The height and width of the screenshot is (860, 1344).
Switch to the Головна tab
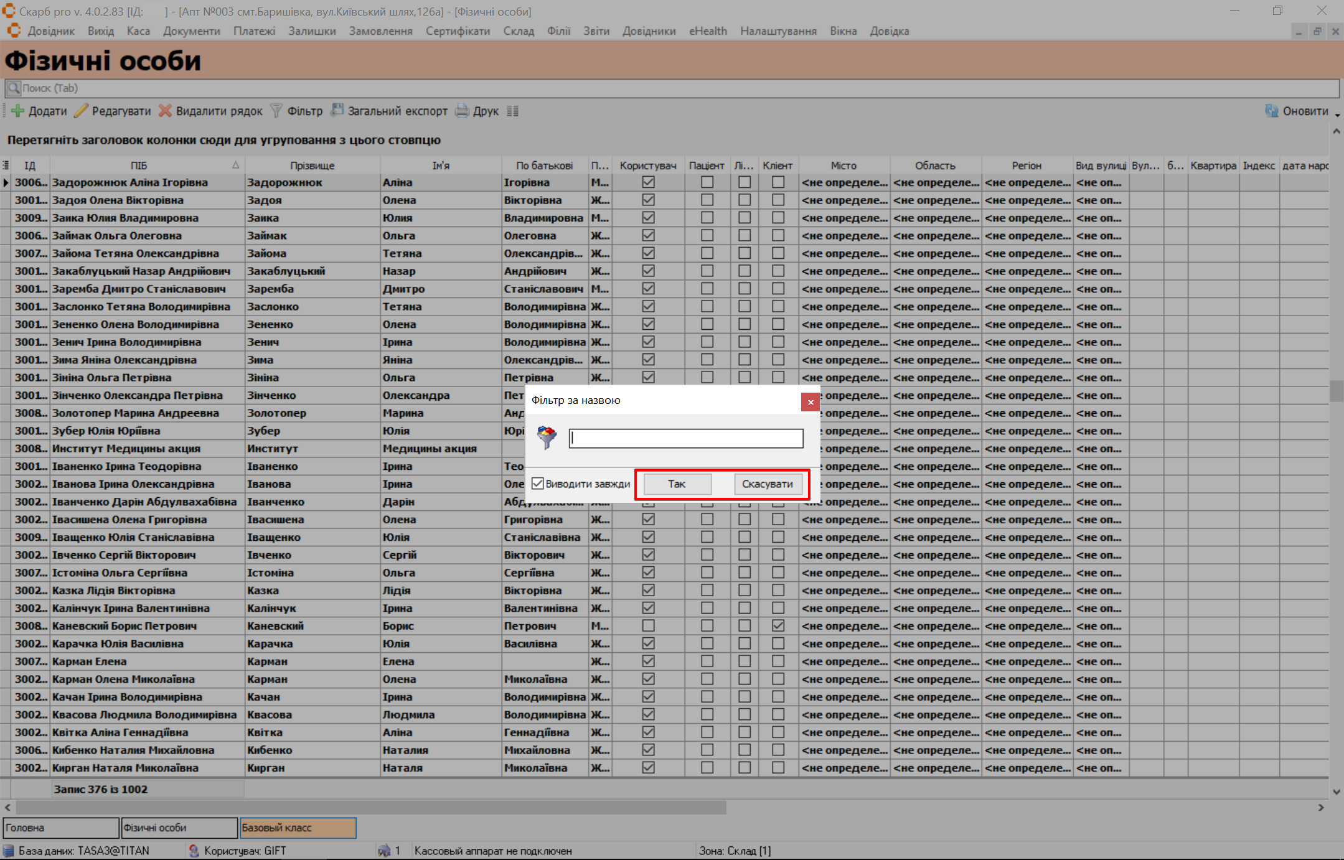tap(60, 828)
